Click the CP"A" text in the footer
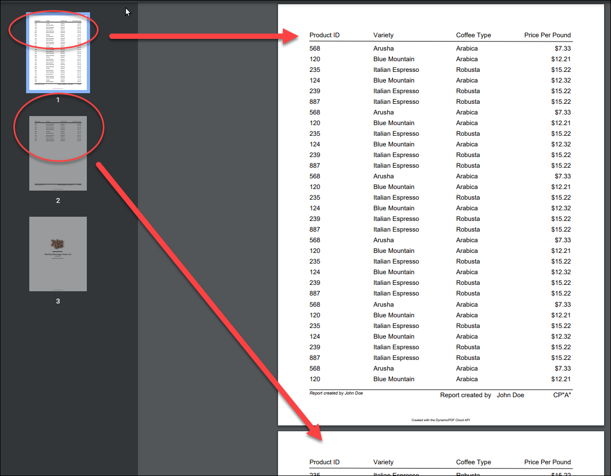The image size is (611, 476). tap(561, 395)
